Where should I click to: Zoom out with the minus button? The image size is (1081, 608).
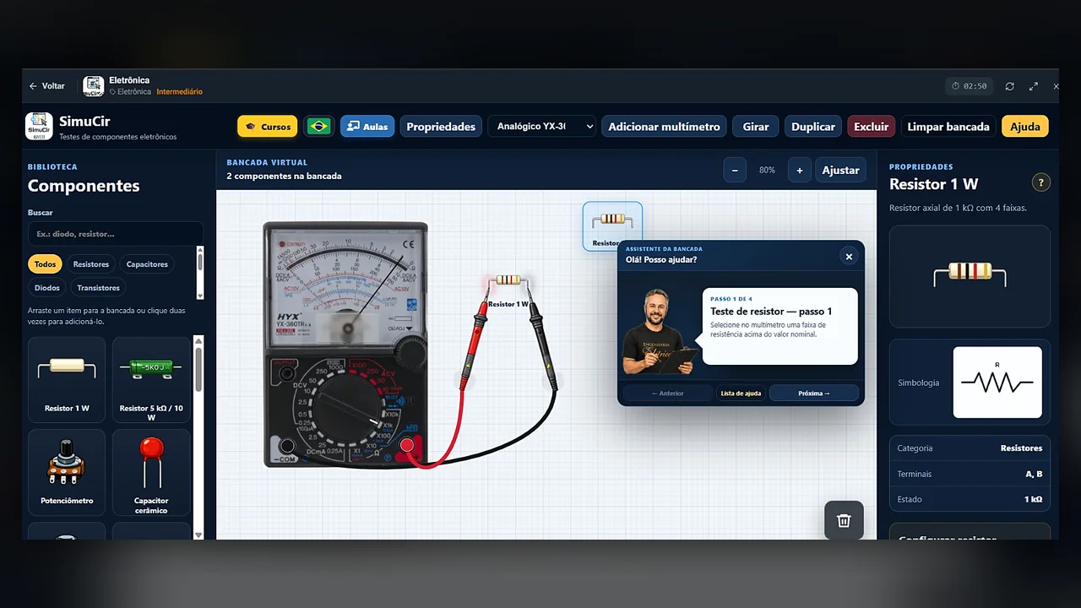pos(735,170)
